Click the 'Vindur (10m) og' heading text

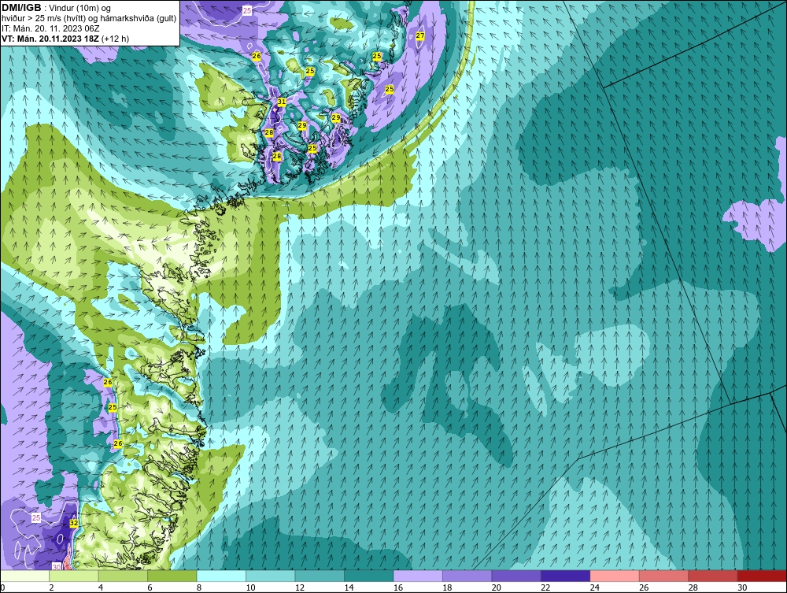tap(80, 9)
